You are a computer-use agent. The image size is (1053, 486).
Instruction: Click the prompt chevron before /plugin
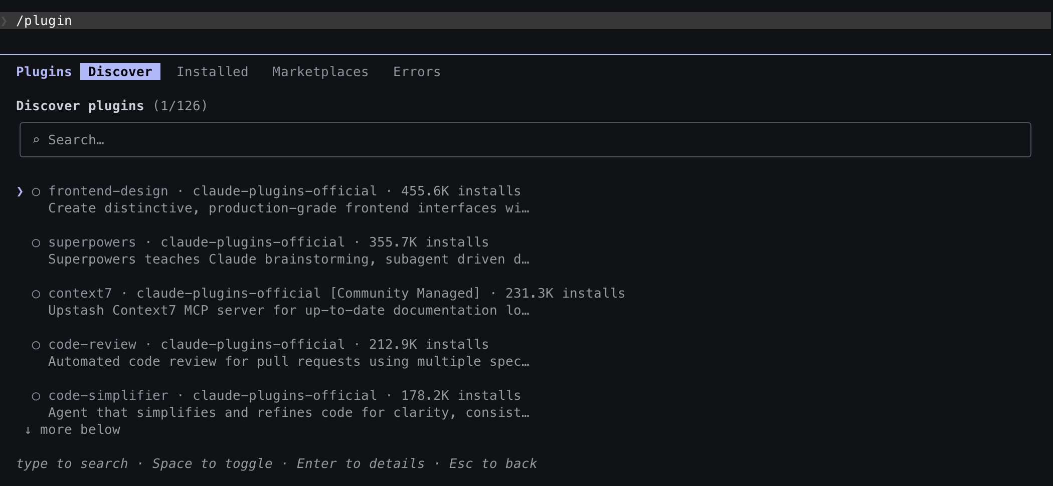click(x=4, y=21)
